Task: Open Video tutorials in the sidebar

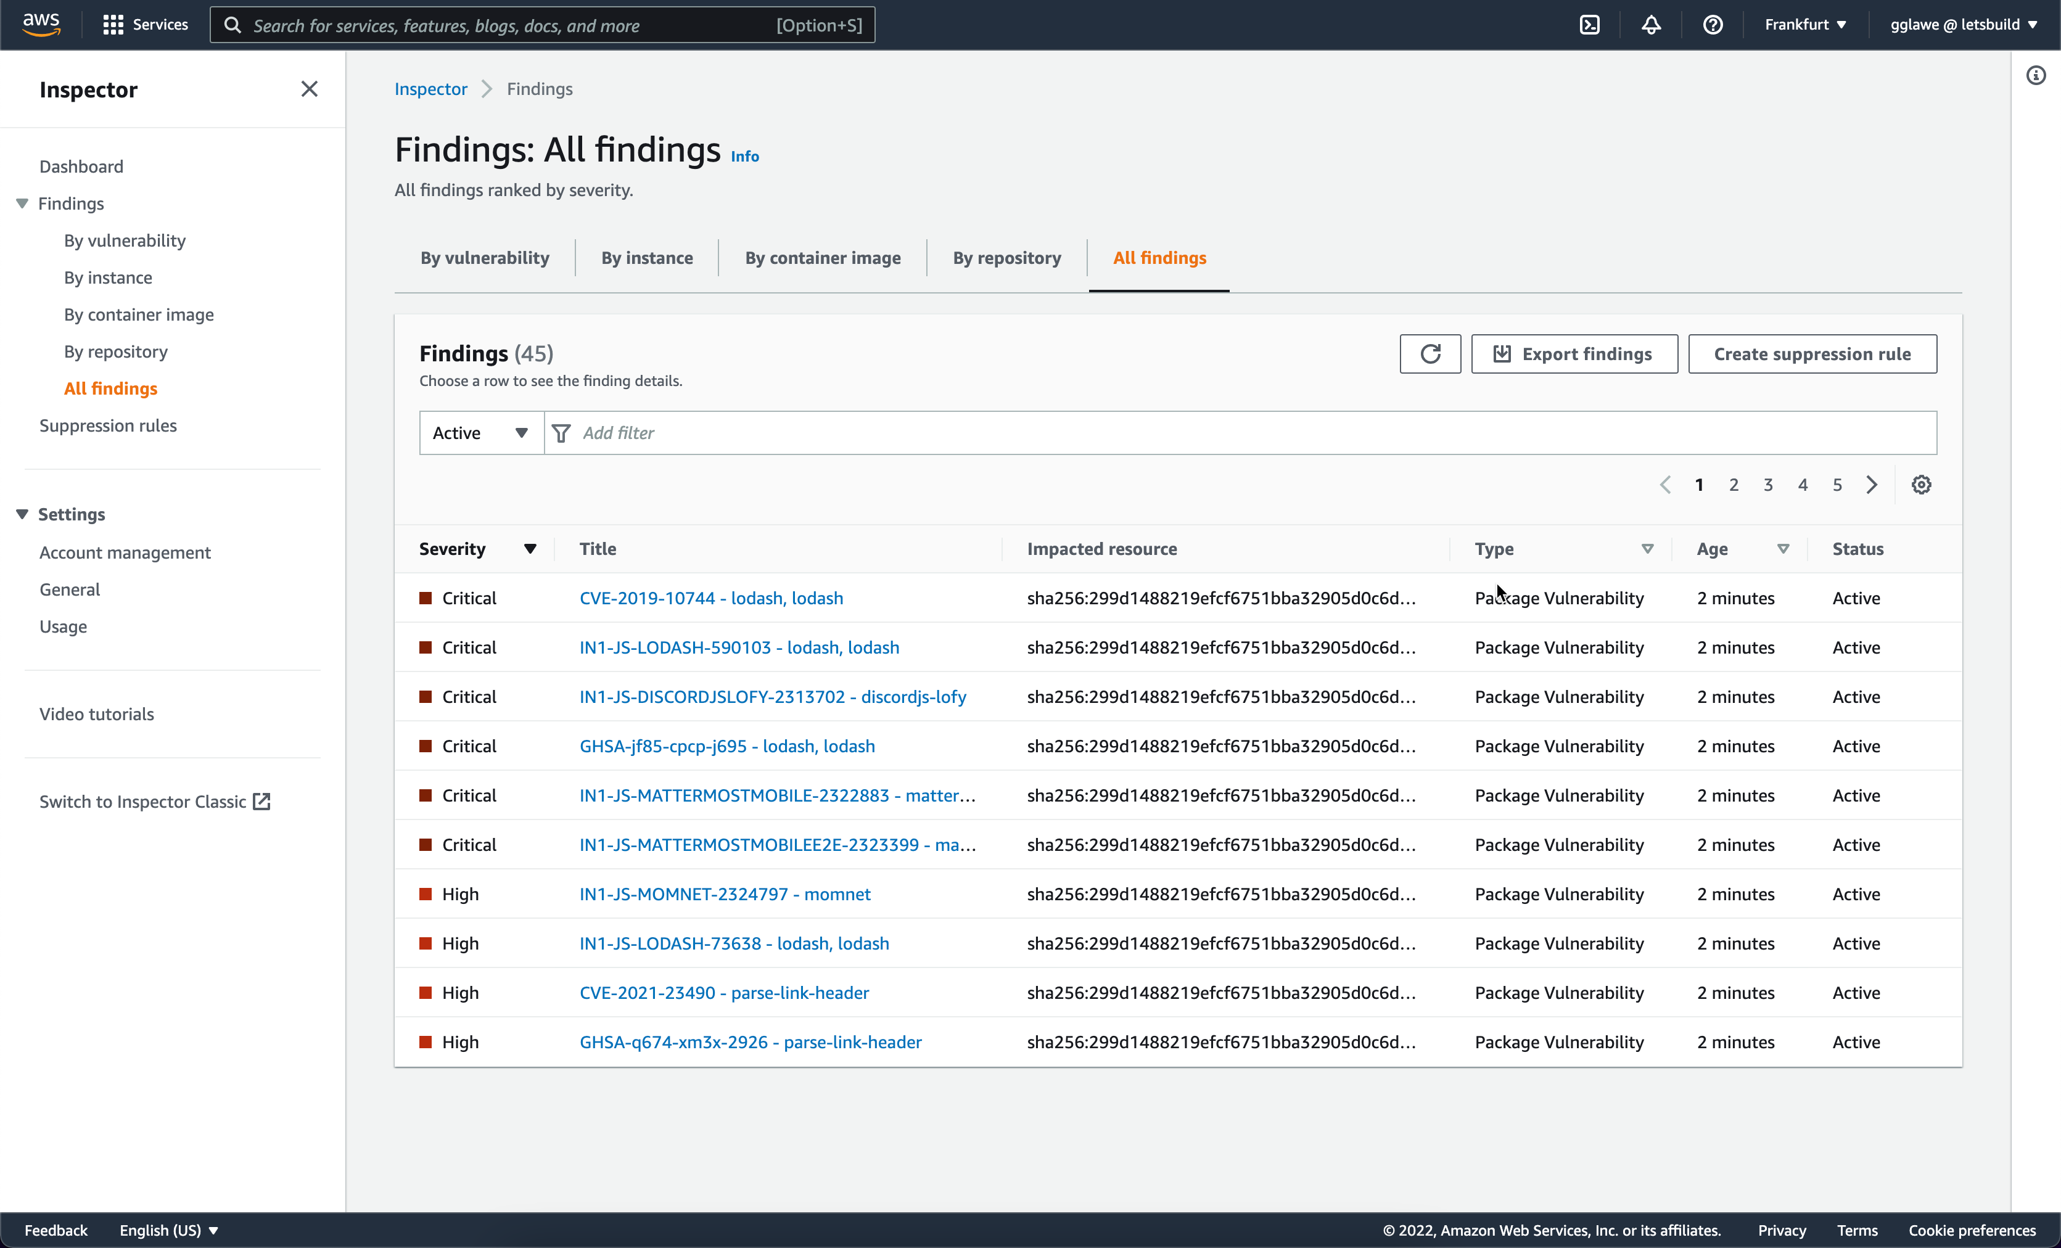Action: pos(96,715)
